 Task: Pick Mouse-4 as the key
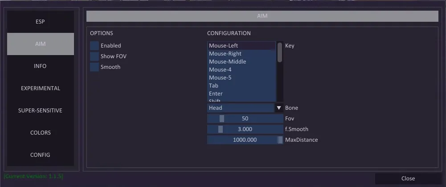(x=241, y=70)
